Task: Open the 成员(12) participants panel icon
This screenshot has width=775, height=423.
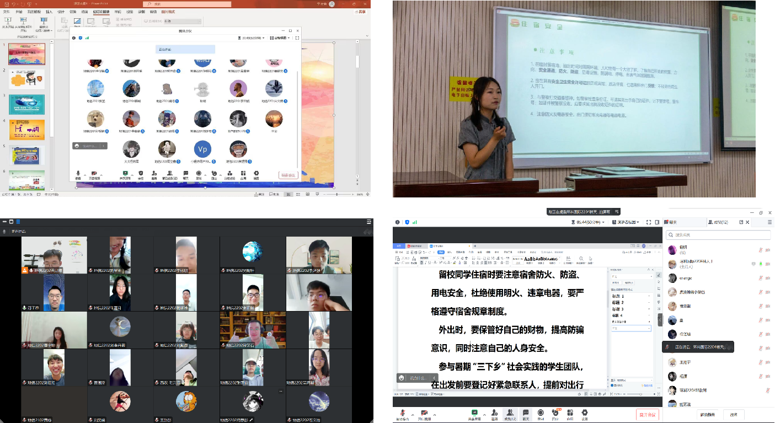Action: point(510,414)
